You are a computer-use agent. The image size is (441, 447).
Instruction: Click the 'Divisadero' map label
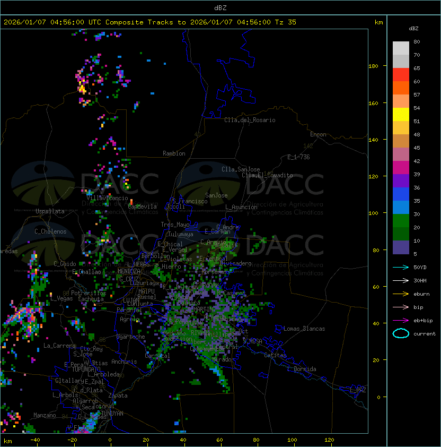[235, 263]
